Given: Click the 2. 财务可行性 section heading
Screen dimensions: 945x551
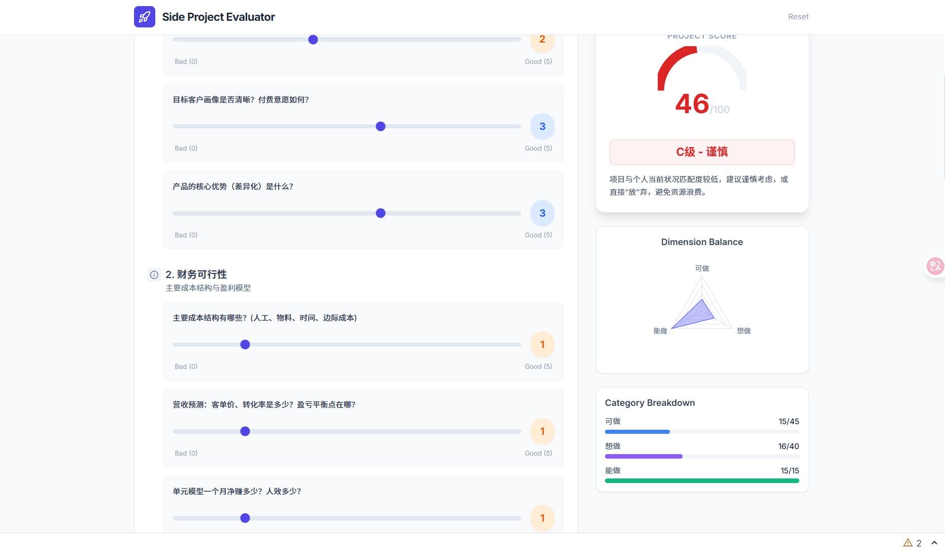Looking at the screenshot, I should pyautogui.click(x=196, y=274).
